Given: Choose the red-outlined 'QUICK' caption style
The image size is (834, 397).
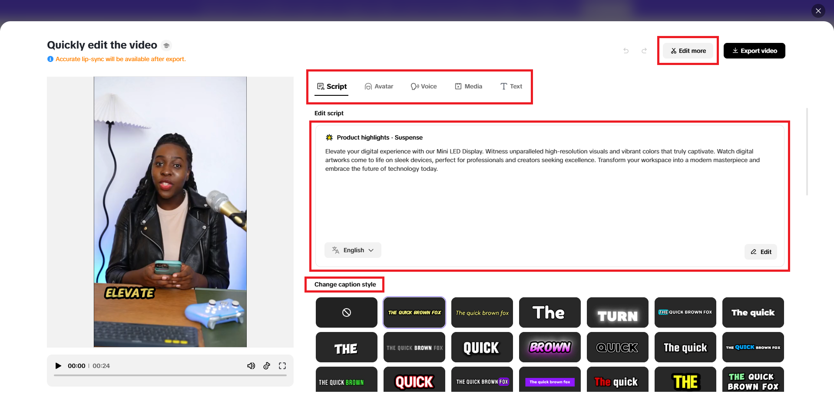Looking at the screenshot, I should point(414,380).
